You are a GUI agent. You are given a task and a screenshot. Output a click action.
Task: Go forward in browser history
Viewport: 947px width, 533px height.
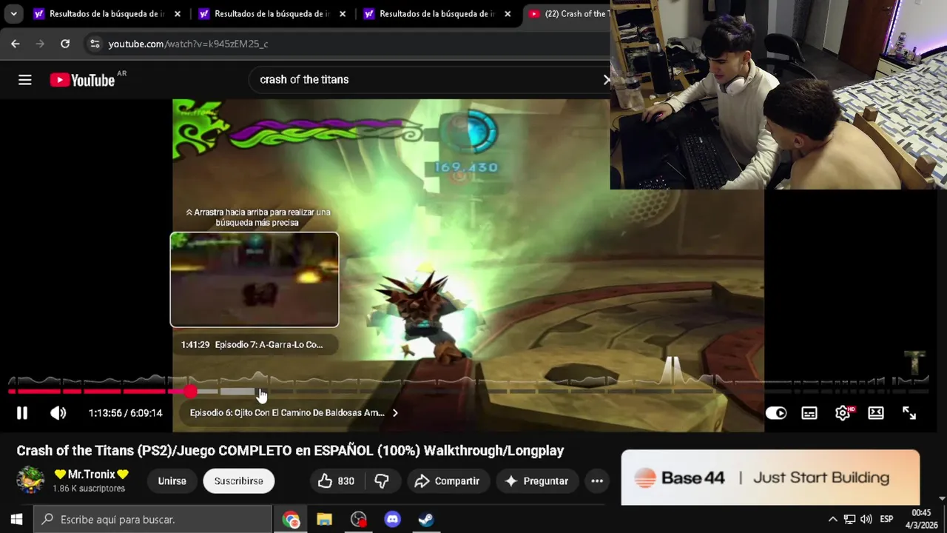40,44
